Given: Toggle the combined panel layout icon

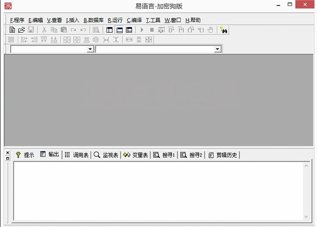Looking at the screenshot, I should [x=129, y=30].
